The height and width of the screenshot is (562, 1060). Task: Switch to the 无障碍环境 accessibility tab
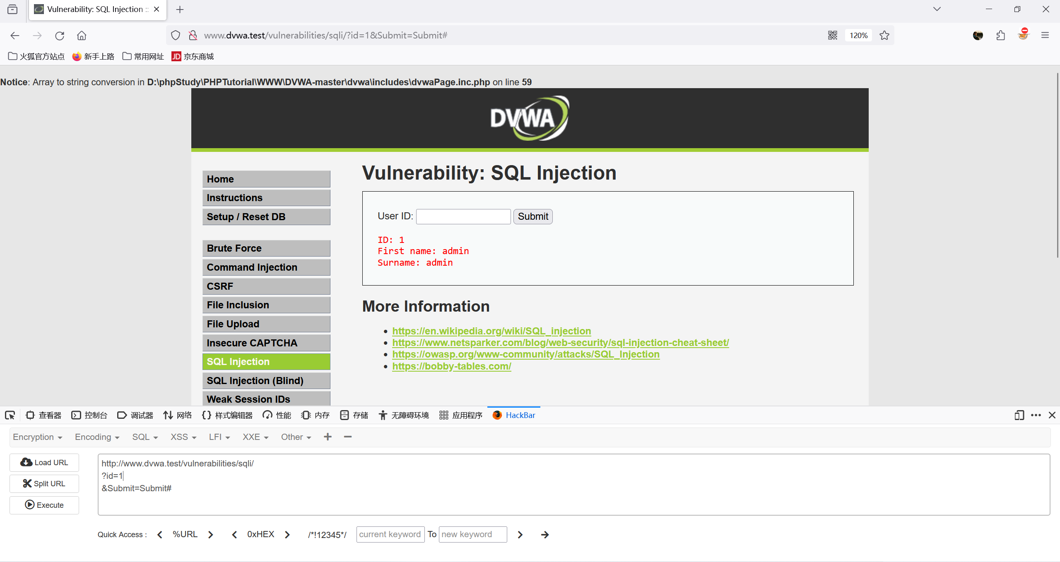[404, 415]
